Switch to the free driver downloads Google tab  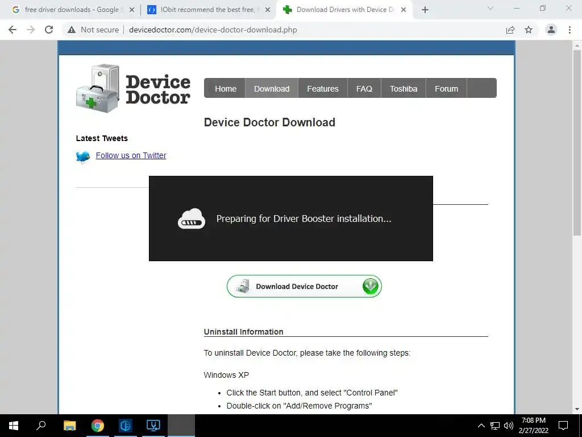pyautogui.click(x=72, y=10)
